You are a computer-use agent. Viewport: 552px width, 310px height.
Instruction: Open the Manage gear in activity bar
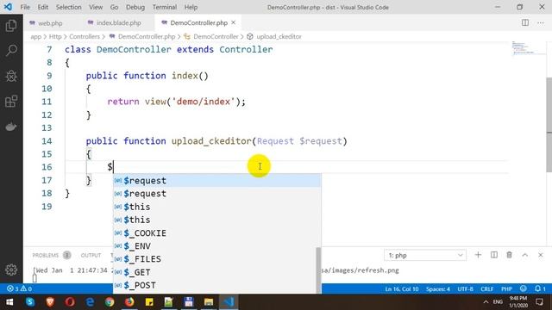coord(11,270)
